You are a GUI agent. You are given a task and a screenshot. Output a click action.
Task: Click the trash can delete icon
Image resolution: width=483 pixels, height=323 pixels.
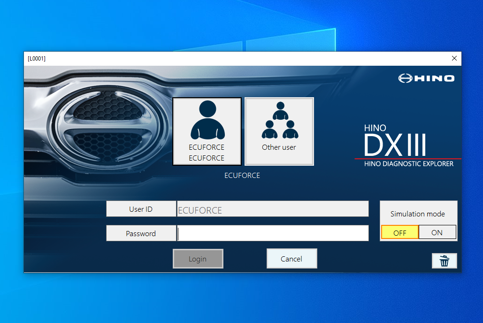point(444,261)
